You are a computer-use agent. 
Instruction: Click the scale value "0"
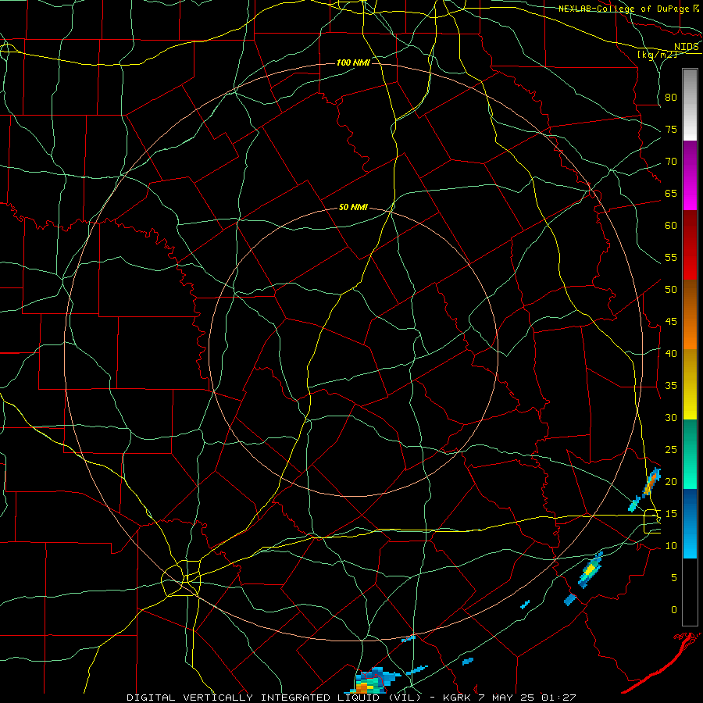(674, 610)
